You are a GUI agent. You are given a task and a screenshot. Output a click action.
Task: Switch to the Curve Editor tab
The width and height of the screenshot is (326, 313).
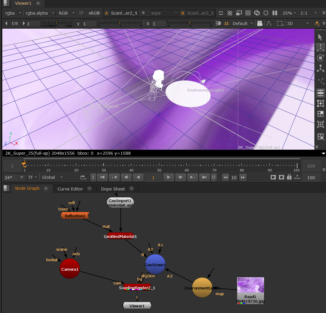(x=70, y=189)
